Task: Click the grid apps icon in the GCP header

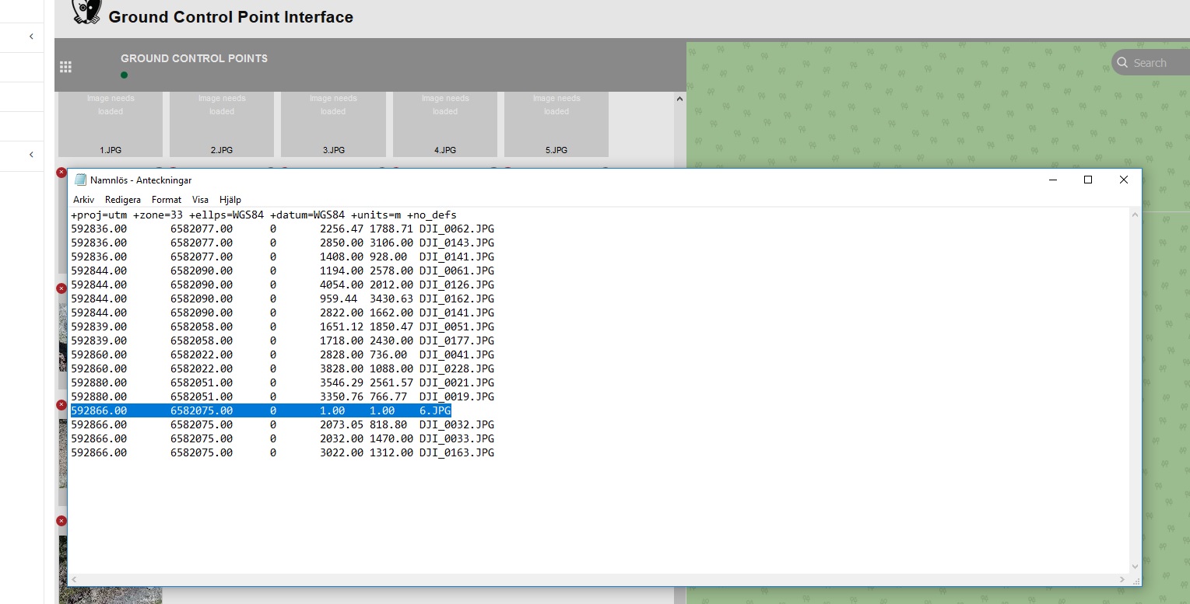Action: click(x=65, y=66)
